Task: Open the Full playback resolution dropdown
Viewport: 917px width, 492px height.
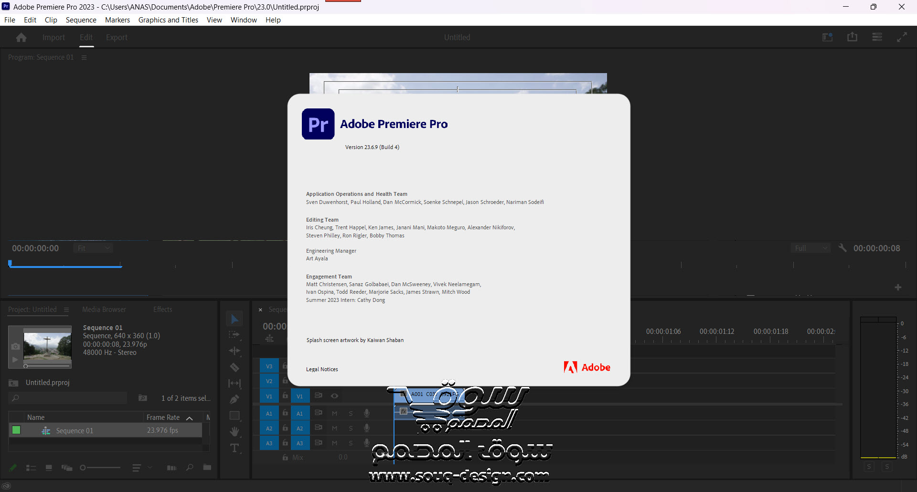Action: point(811,248)
